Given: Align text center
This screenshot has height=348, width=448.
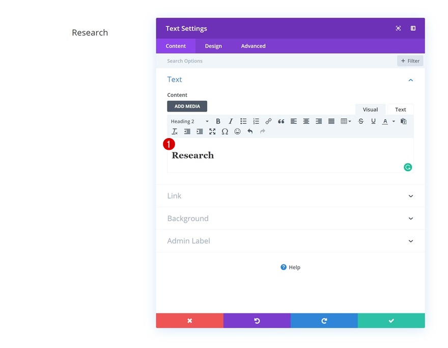Looking at the screenshot, I should tap(306, 121).
